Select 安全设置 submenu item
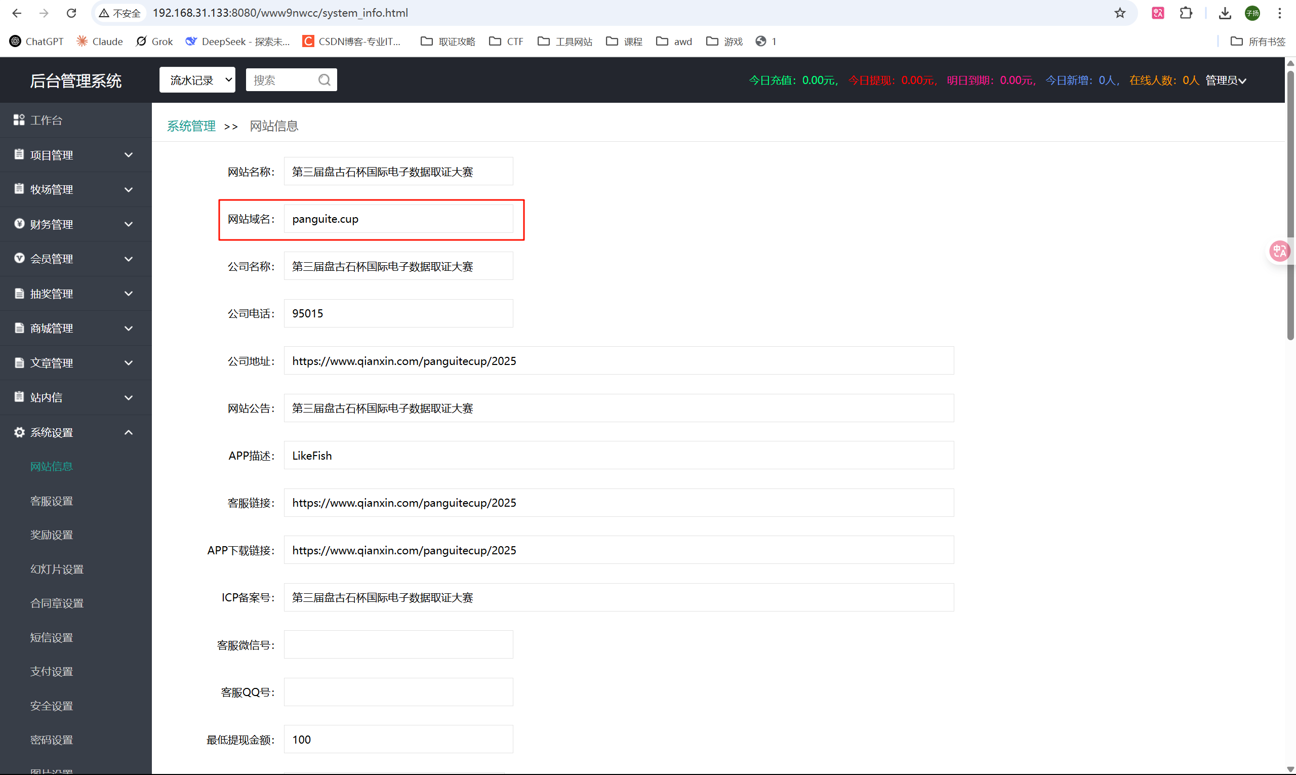Screen dimensions: 1296x775 [51, 706]
